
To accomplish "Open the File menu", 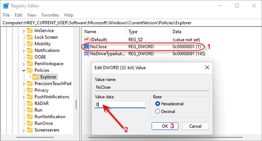I will 6,15.
